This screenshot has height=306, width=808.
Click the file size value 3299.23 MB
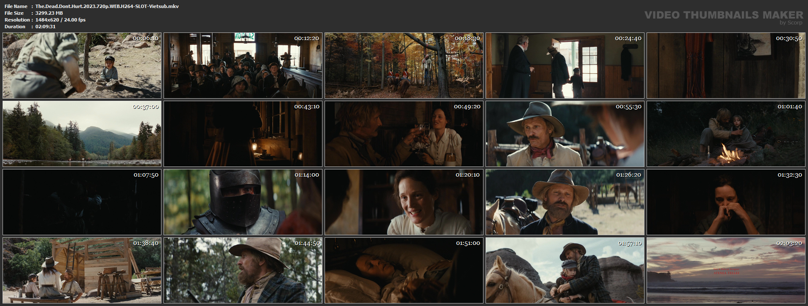[49, 13]
